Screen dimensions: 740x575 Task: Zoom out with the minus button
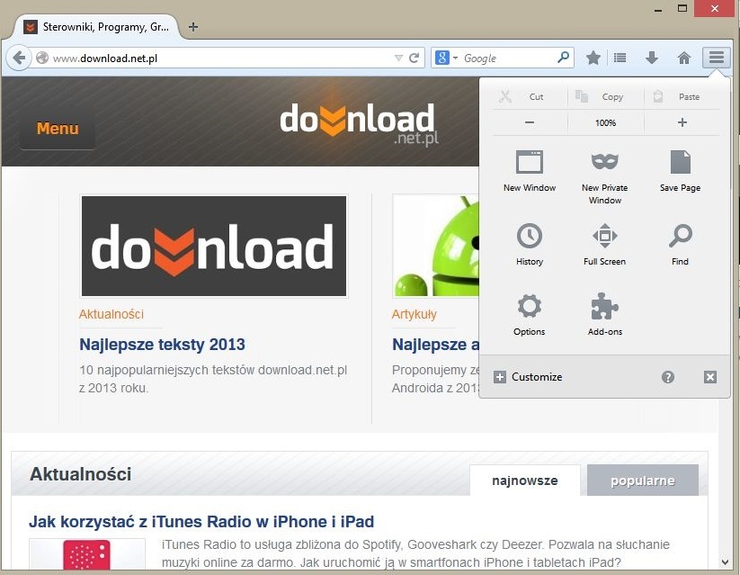530,123
